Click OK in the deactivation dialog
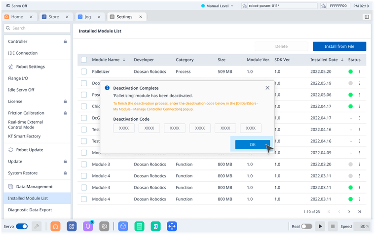The height and width of the screenshot is (235, 375). click(252, 144)
